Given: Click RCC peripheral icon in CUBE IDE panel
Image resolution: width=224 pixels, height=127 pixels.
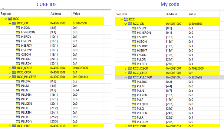Looking at the screenshot, I should [10, 19].
